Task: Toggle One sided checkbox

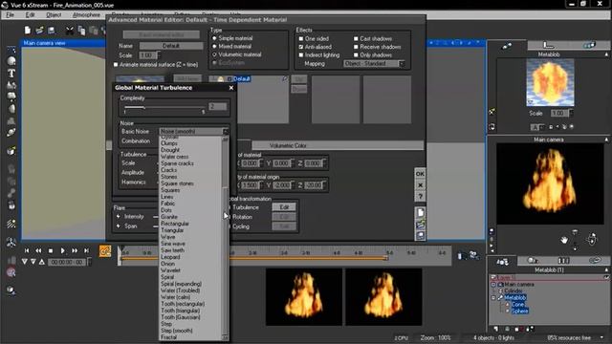Action: pos(301,38)
